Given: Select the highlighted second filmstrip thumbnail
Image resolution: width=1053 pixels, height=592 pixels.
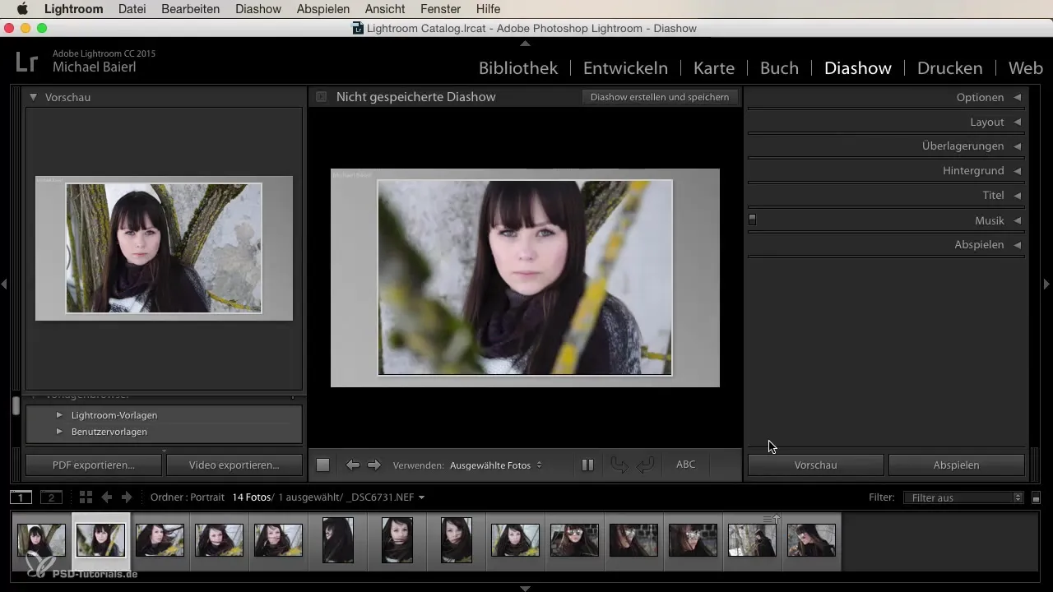Looking at the screenshot, I should [100, 541].
